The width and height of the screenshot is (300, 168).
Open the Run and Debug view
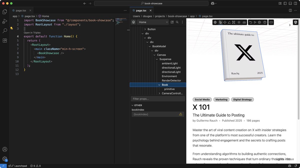coord(4,21)
